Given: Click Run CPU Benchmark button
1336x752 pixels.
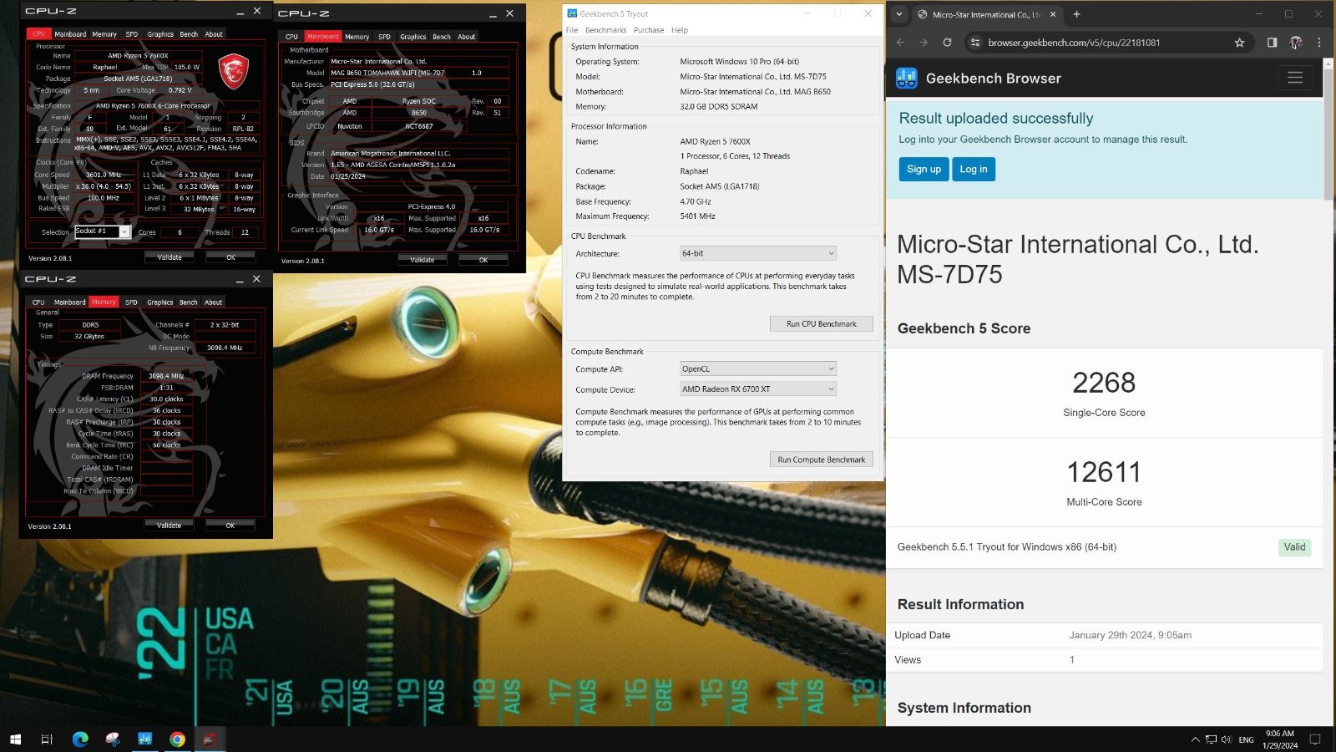Looking at the screenshot, I should (821, 324).
